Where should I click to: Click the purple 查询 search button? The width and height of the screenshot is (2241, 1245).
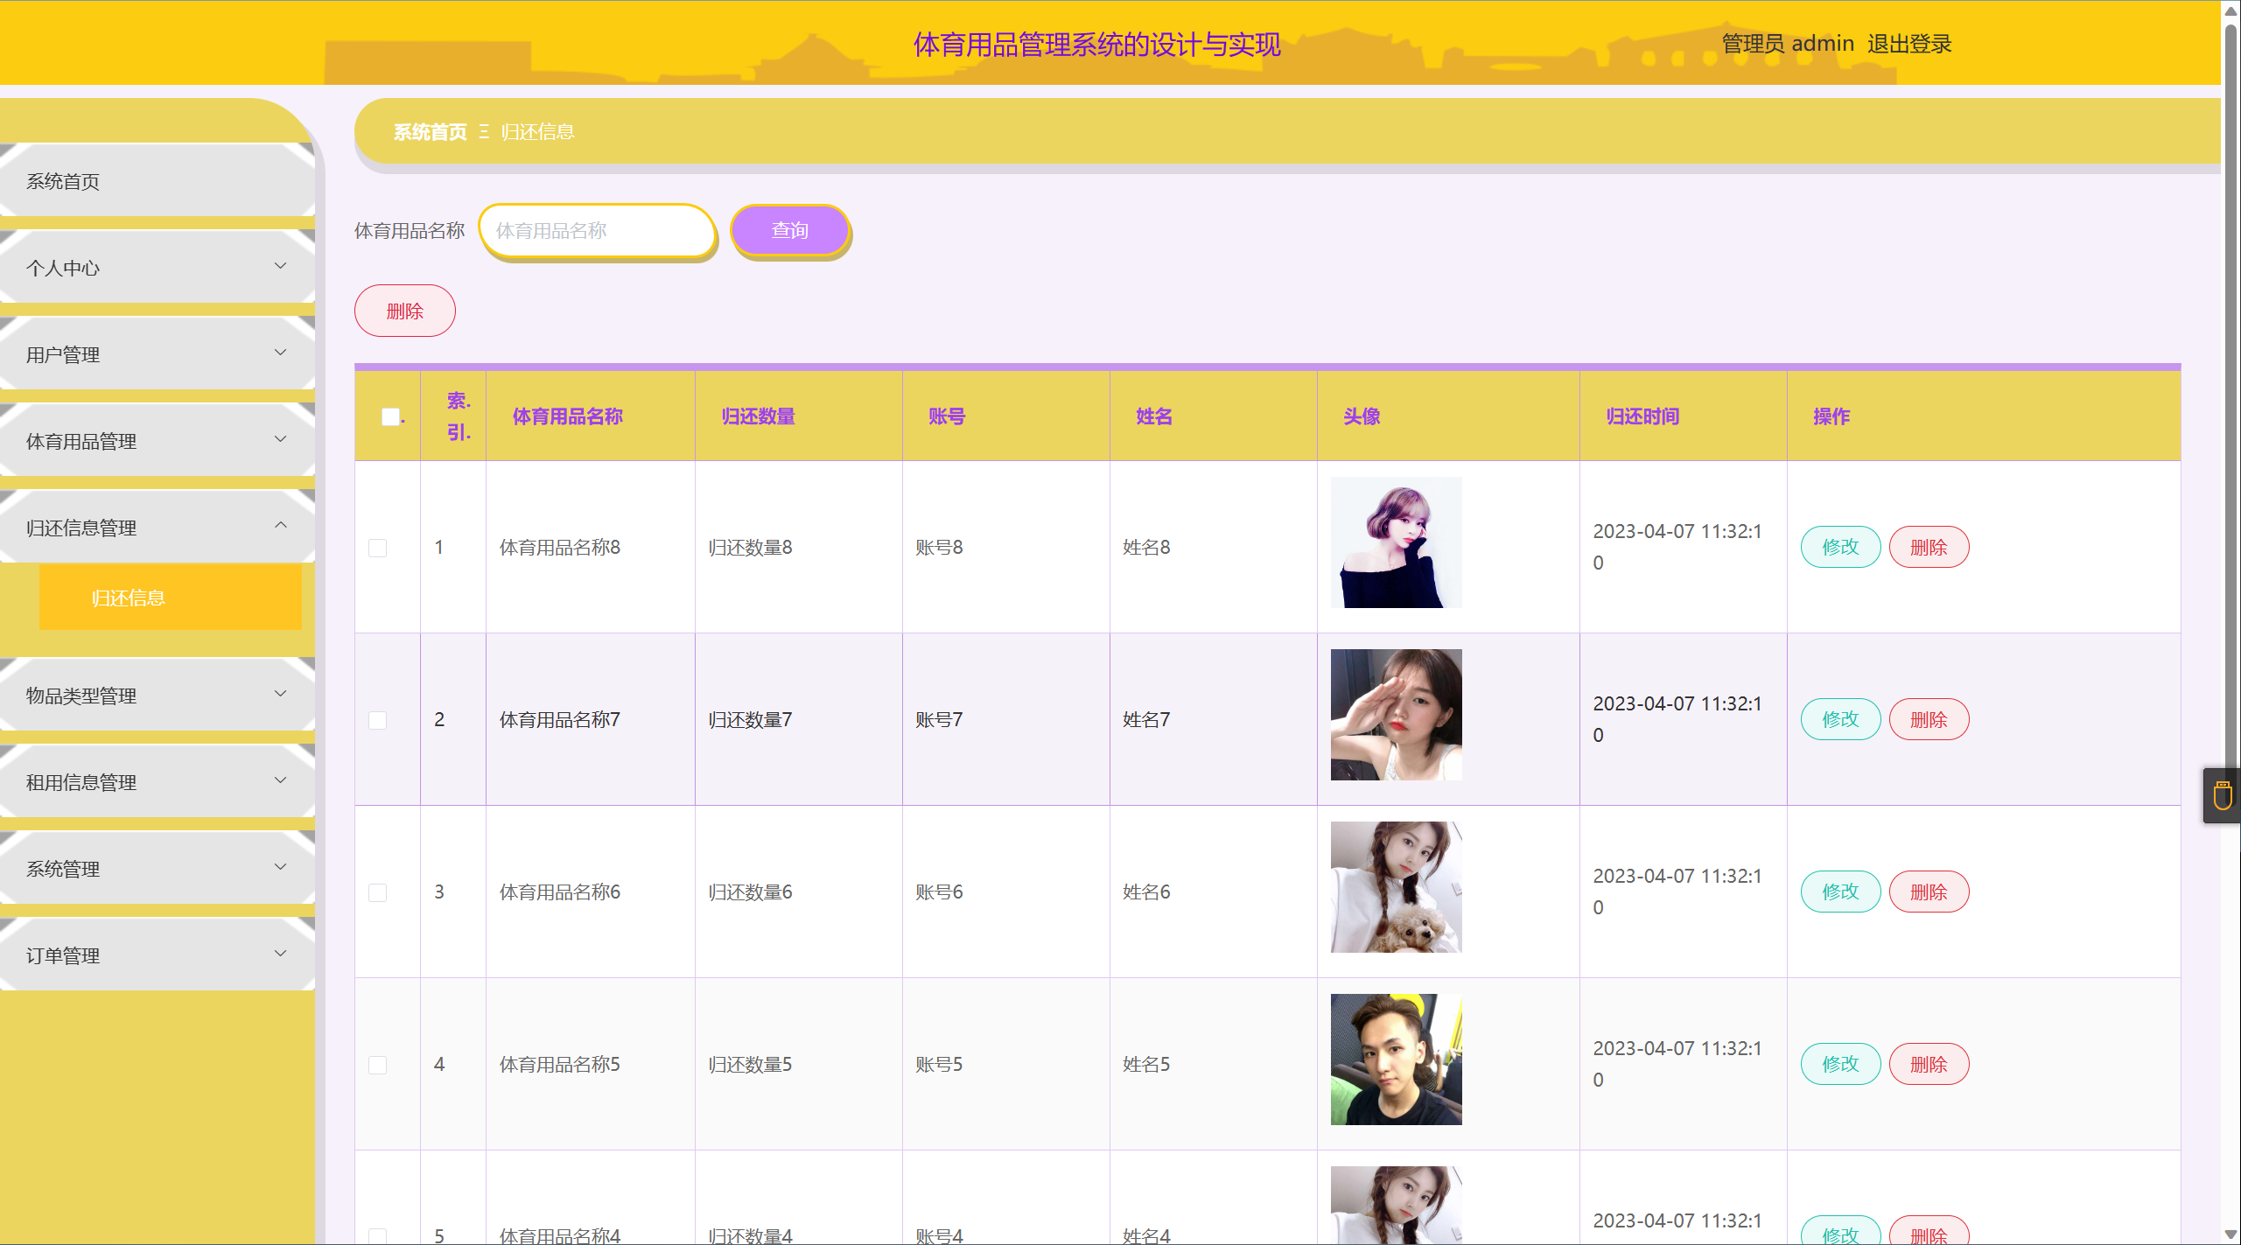[789, 230]
